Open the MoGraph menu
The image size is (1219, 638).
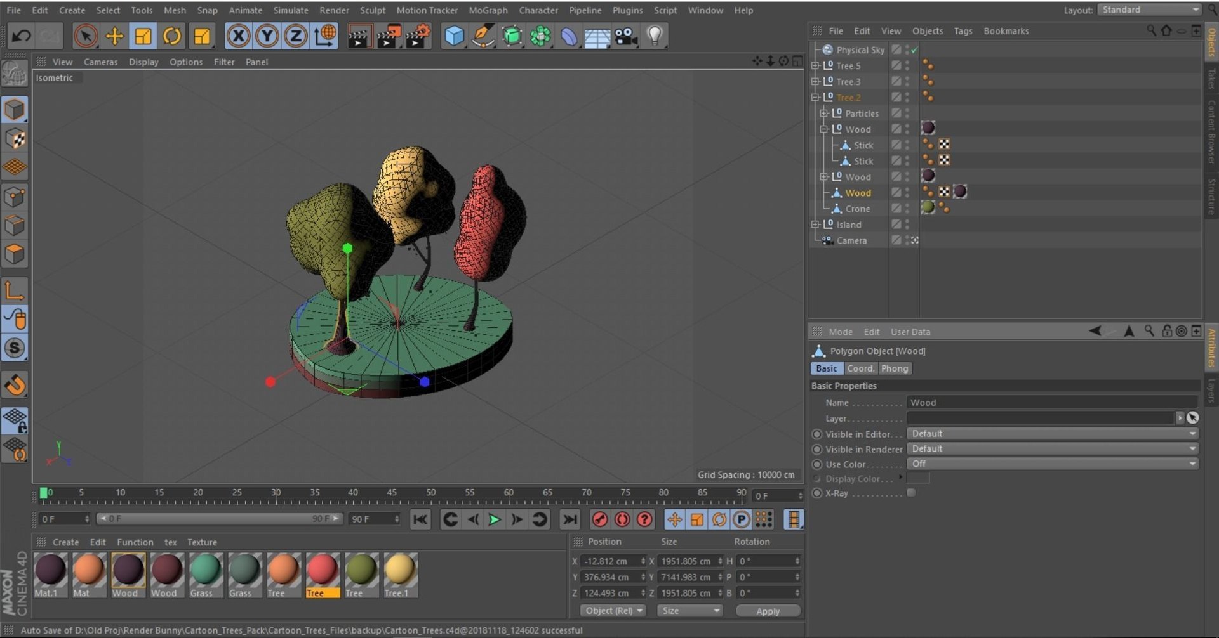click(488, 10)
